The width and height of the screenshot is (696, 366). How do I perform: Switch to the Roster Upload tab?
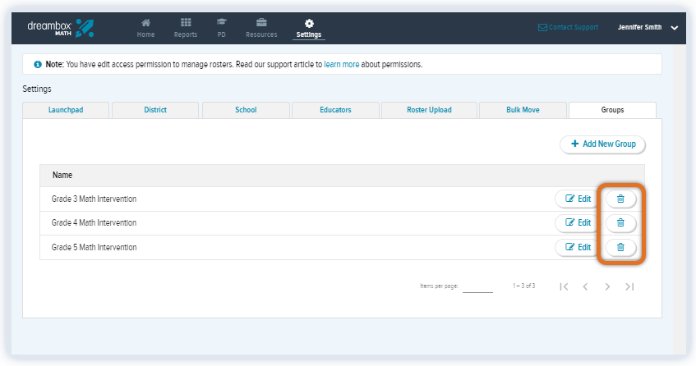[x=429, y=110]
